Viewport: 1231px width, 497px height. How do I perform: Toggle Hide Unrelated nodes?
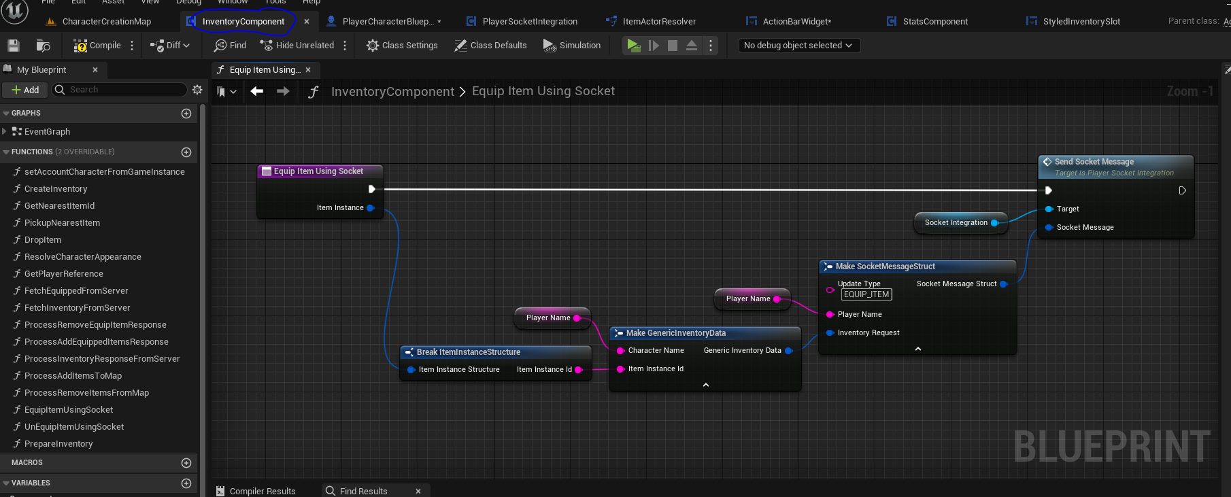(x=297, y=46)
